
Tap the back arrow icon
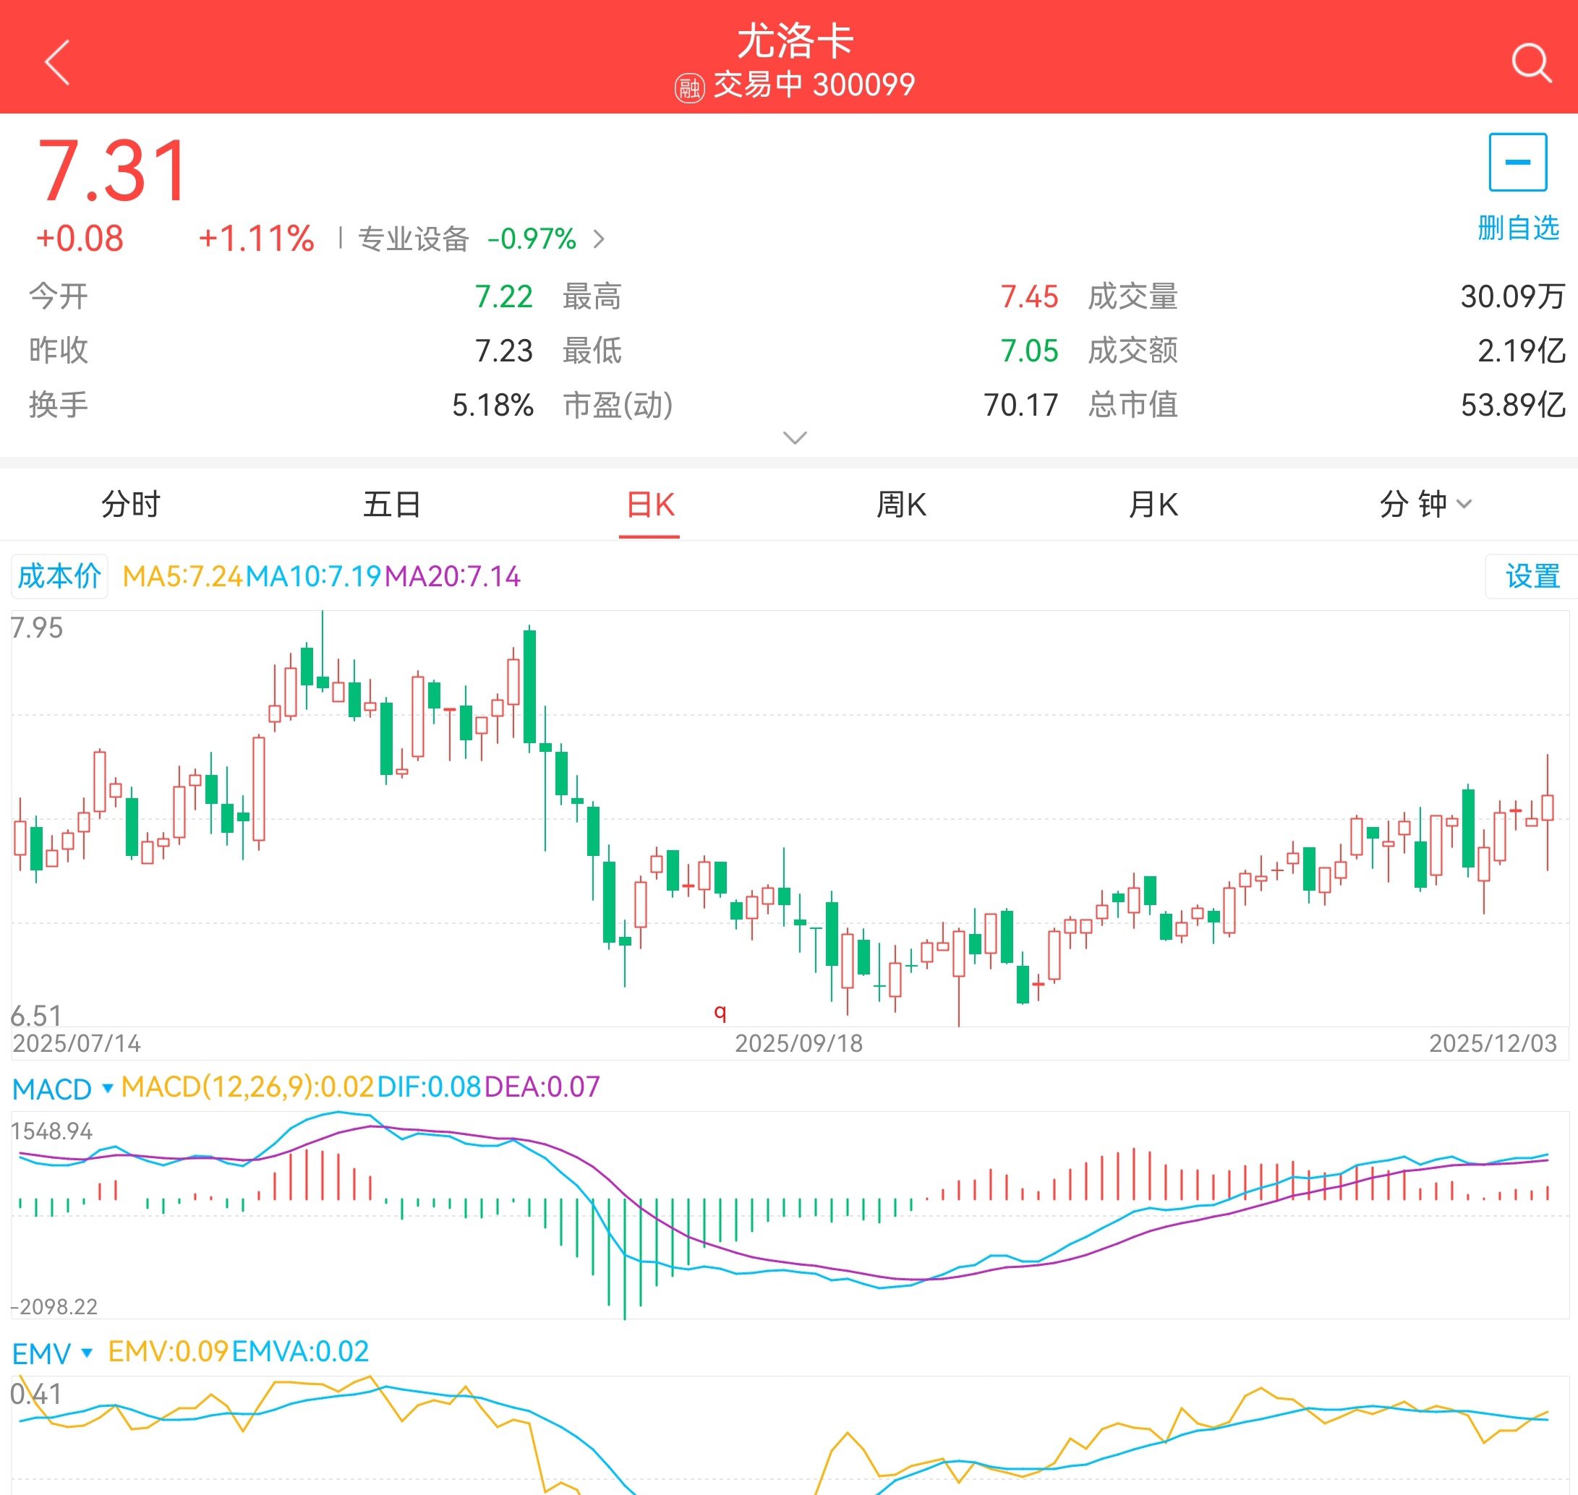[57, 62]
